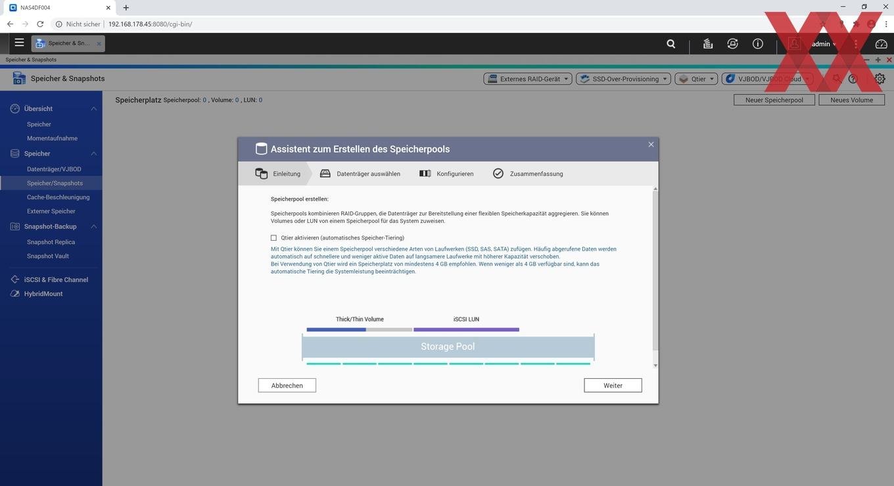
Task: Open the QTS main hamburger menu
Action: tap(19, 43)
